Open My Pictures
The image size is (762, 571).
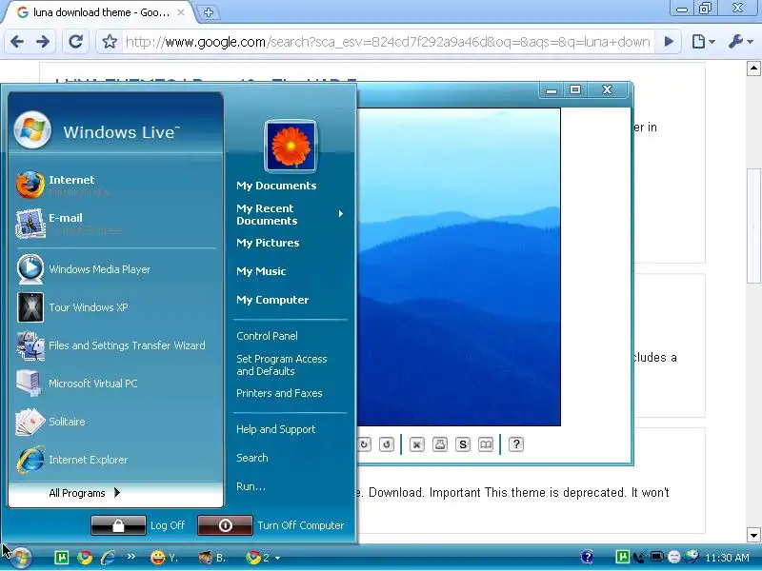tap(268, 243)
